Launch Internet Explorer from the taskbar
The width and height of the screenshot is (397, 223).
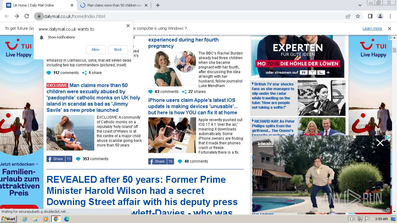[25, 219]
